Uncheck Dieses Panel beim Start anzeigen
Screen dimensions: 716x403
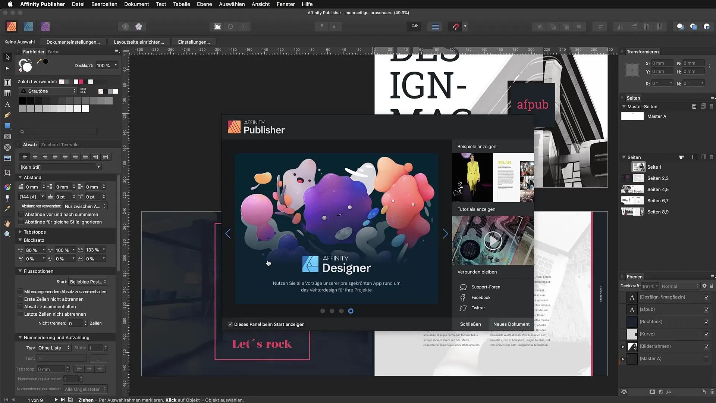tap(230, 324)
